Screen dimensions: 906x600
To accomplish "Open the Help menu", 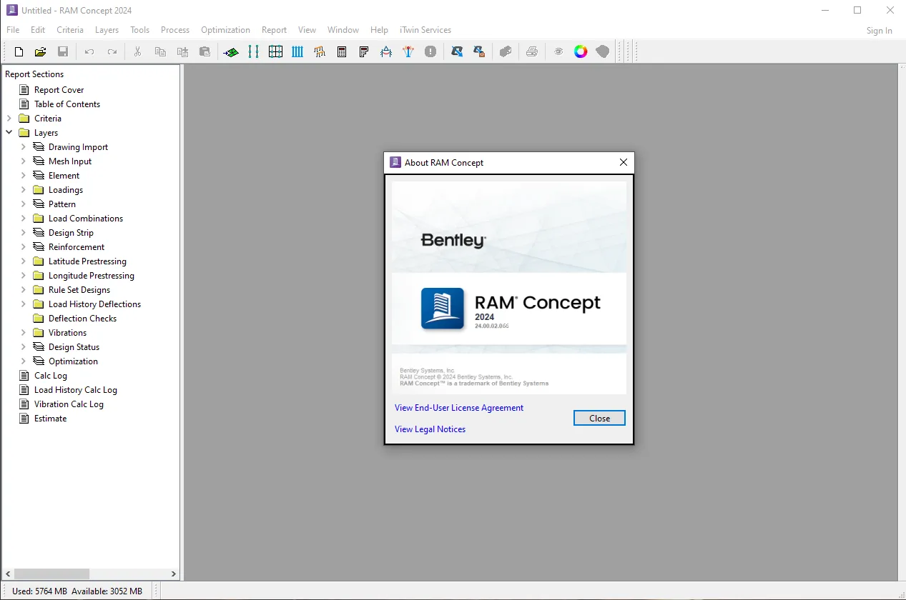I will tap(379, 30).
